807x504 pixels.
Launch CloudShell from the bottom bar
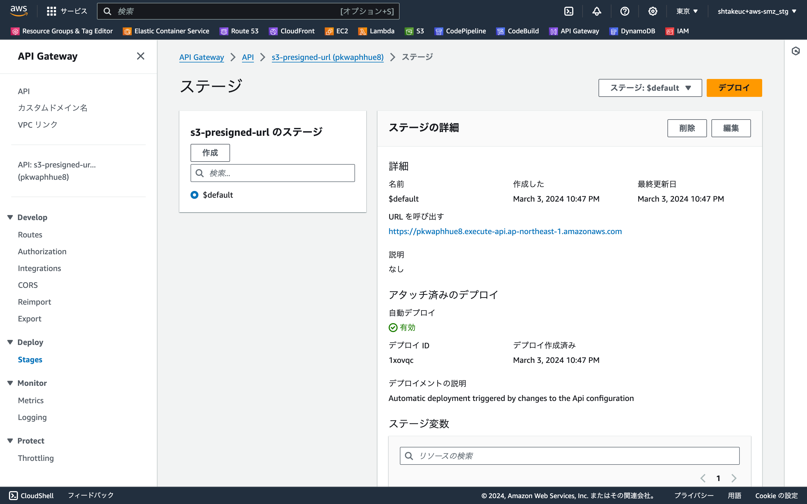click(31, 496)
